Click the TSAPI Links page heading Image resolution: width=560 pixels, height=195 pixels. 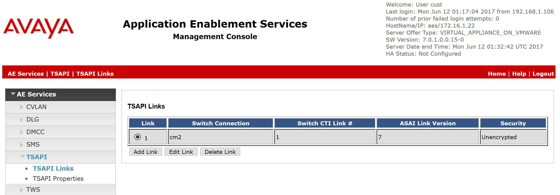point(146,106)
